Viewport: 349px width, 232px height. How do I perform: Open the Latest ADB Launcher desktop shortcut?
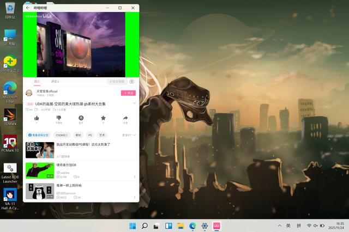pyautogui.click(x=10, y=173)
